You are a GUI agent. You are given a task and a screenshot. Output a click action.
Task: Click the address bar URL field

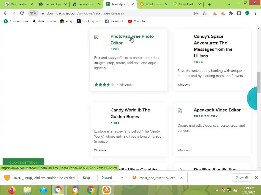pyautogui.click(x=116, y=13)
